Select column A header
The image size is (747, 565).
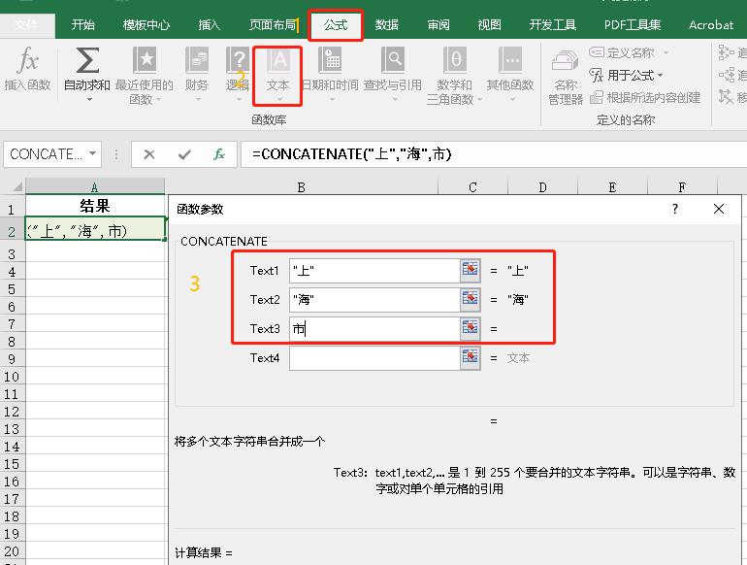coord(95,187)
